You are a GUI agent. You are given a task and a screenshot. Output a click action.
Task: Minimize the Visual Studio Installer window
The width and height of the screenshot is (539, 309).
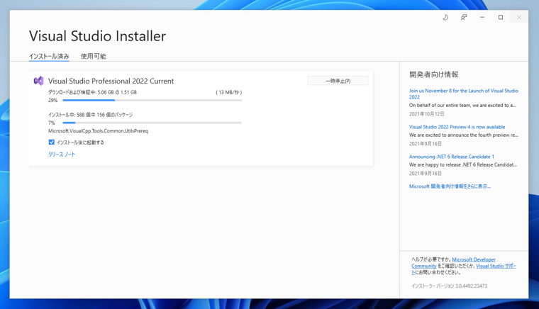482,17
